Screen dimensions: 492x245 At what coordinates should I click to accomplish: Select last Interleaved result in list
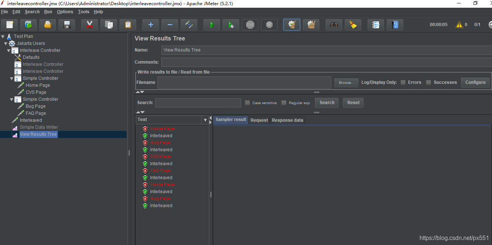click(161, 206)
